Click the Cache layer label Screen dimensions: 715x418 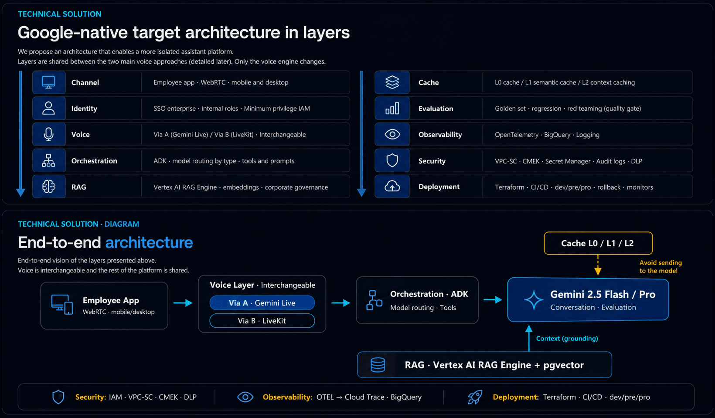[x=429, y=82]
